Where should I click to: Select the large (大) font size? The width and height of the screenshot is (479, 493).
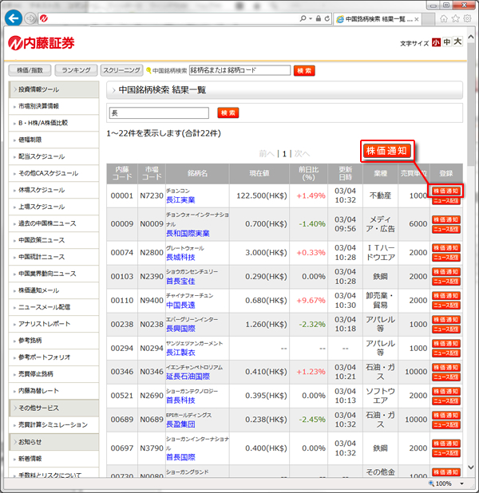tap(458, 42)
